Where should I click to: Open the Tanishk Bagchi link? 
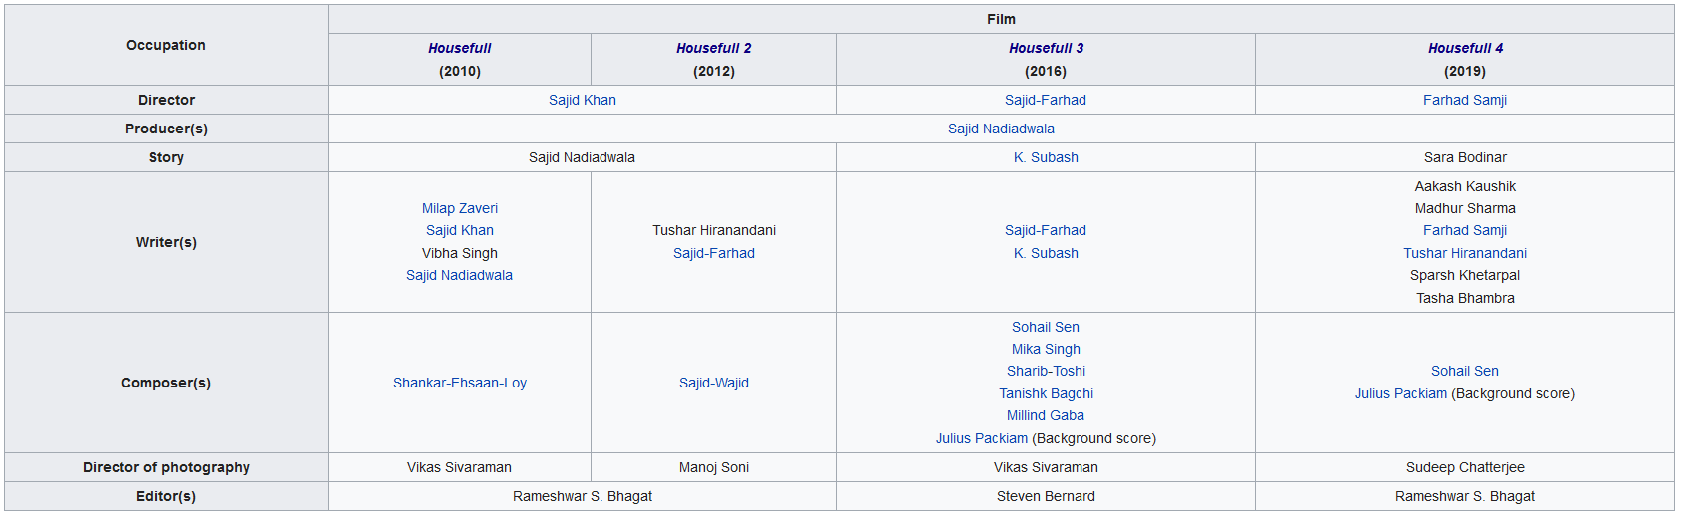pos(1046,393)
